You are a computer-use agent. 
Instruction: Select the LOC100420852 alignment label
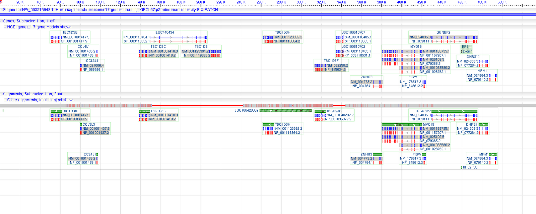pyautogui.click(x=247, y=110)
